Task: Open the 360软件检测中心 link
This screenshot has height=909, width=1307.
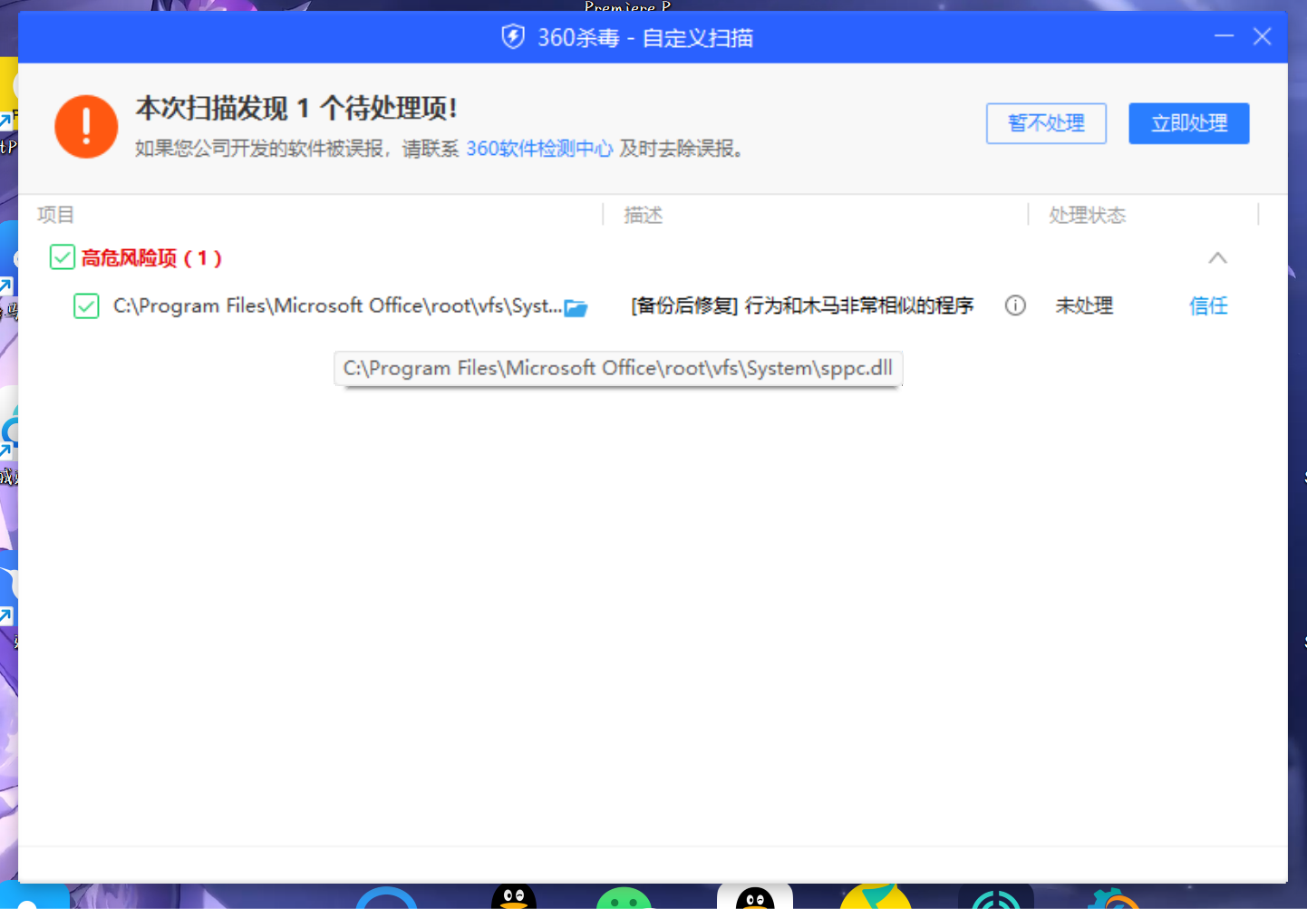Action: pos(539,149)
